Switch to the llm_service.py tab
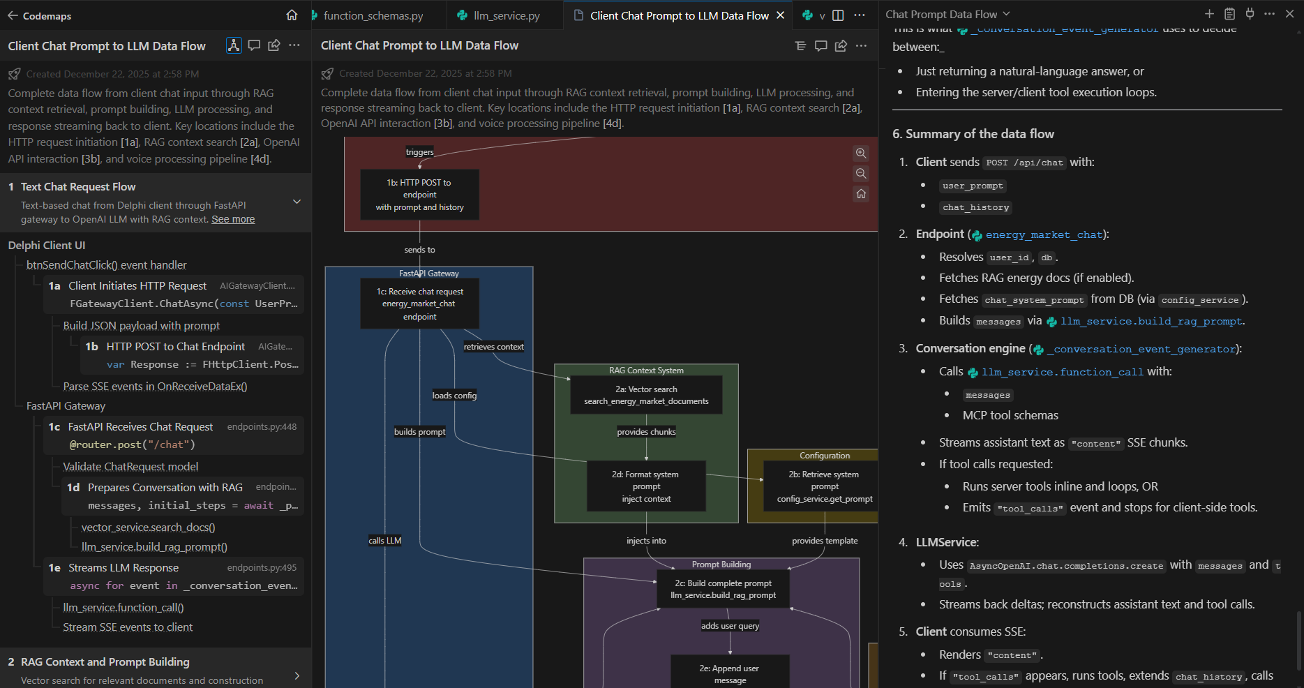Screen dimensions: 1304x688 [x=506, y=15]
